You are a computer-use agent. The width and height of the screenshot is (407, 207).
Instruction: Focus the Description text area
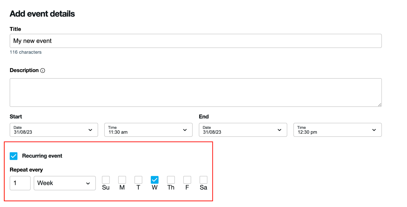(x=195, y=92)
